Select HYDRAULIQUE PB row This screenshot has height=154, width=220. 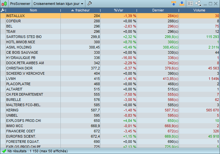coord(110,58)
